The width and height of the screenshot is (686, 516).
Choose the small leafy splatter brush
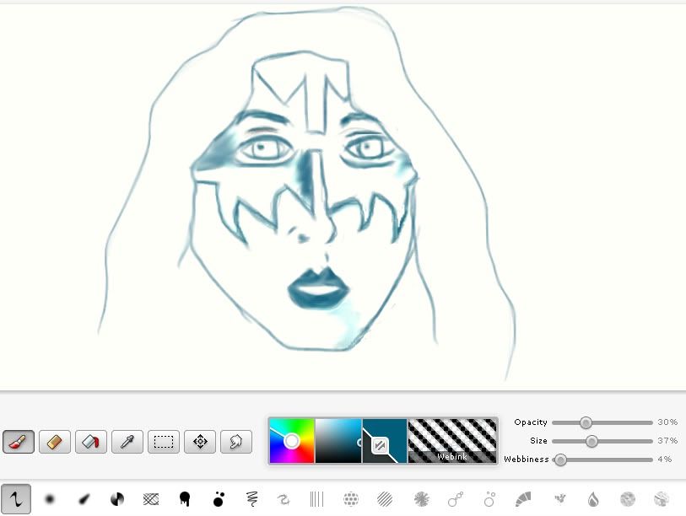coord(559,499)
